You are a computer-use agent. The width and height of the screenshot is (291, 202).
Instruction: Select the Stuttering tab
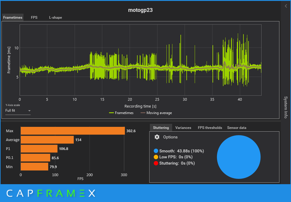(161, 128)
